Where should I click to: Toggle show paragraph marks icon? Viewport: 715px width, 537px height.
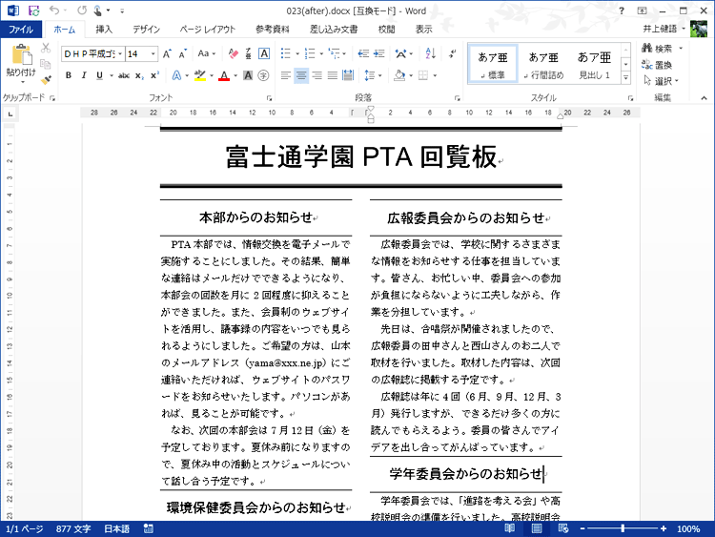coord(452,53)
